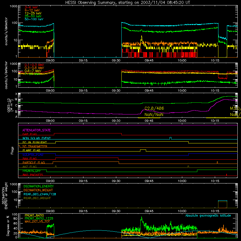Select the 25-50 keV legend label
This screenshot has height=241, width=241.
coord(33,16)
